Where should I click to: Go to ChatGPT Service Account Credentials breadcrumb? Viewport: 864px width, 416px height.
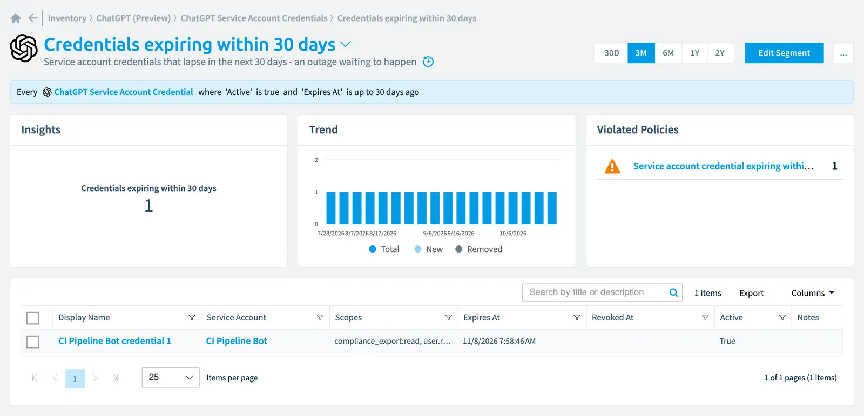click(254, 18)
